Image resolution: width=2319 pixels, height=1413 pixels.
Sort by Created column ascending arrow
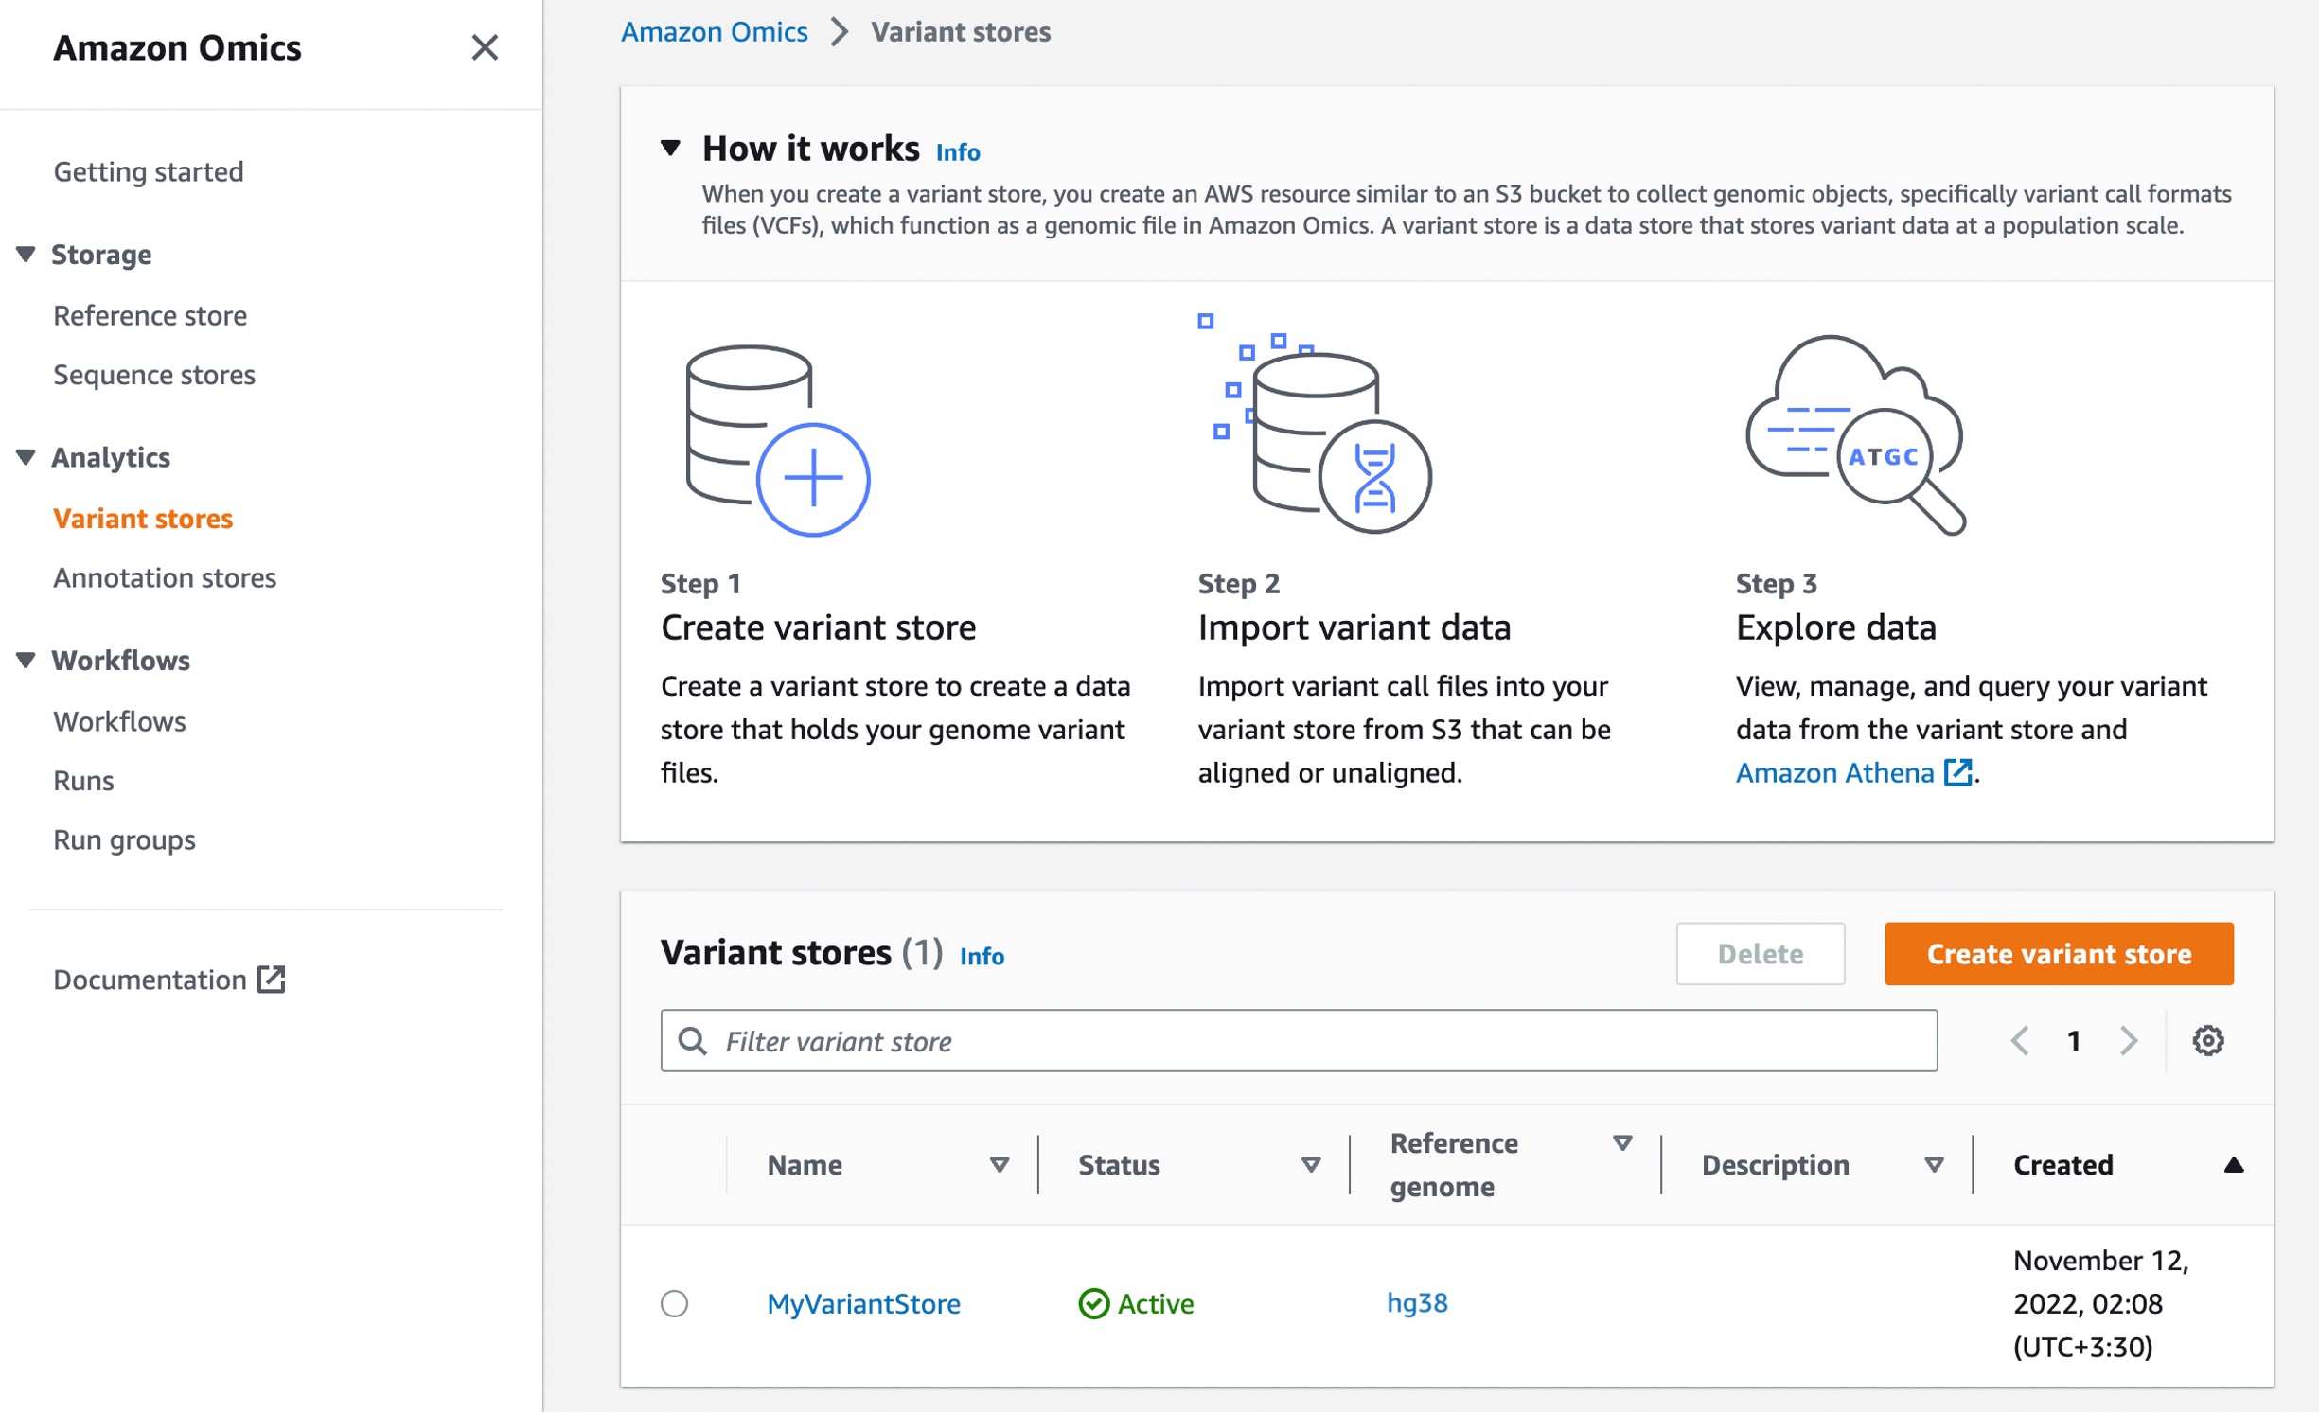[x=2233, y=1165]
